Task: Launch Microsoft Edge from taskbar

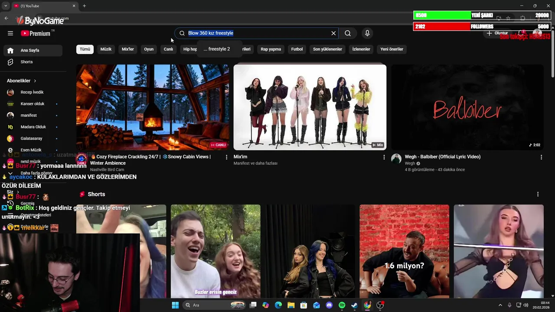Action: [x=278, y=305]
